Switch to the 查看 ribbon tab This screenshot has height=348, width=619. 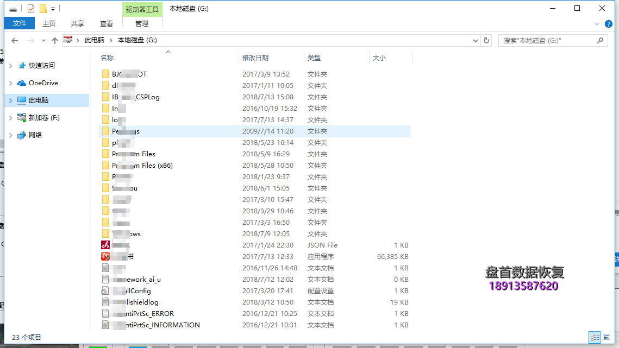click(x=107, y=23)
